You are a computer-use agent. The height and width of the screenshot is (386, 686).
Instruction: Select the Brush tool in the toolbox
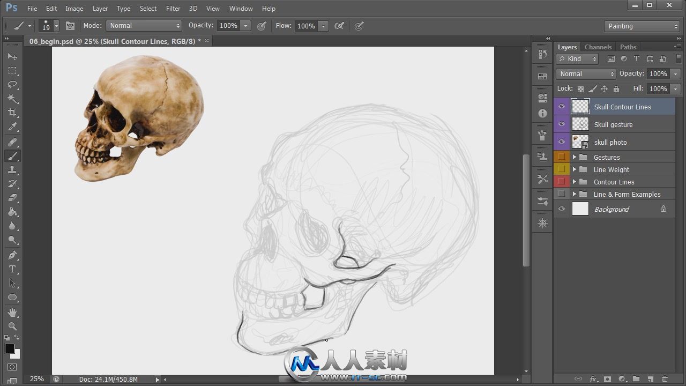(x=12, y=156)
